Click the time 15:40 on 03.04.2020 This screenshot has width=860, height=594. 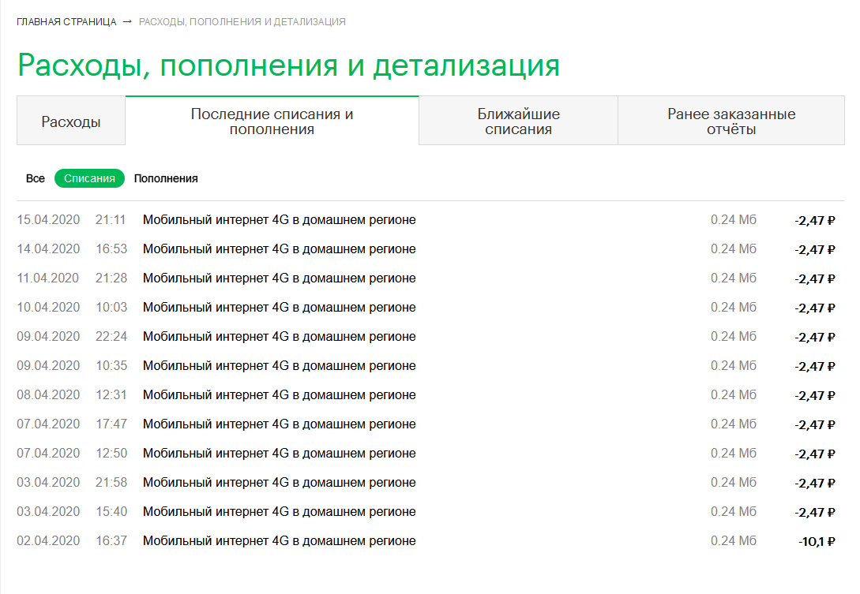click(111, 512)
